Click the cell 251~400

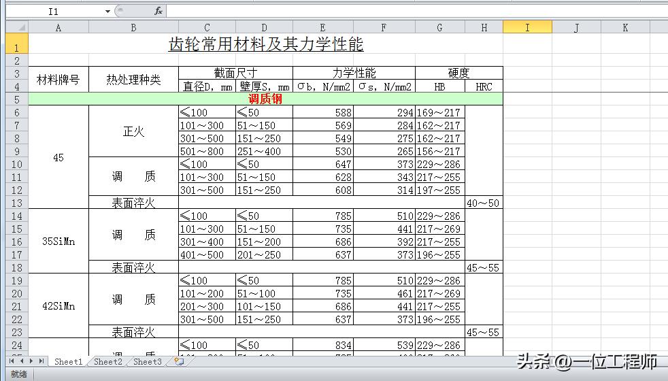coord(264,151)
